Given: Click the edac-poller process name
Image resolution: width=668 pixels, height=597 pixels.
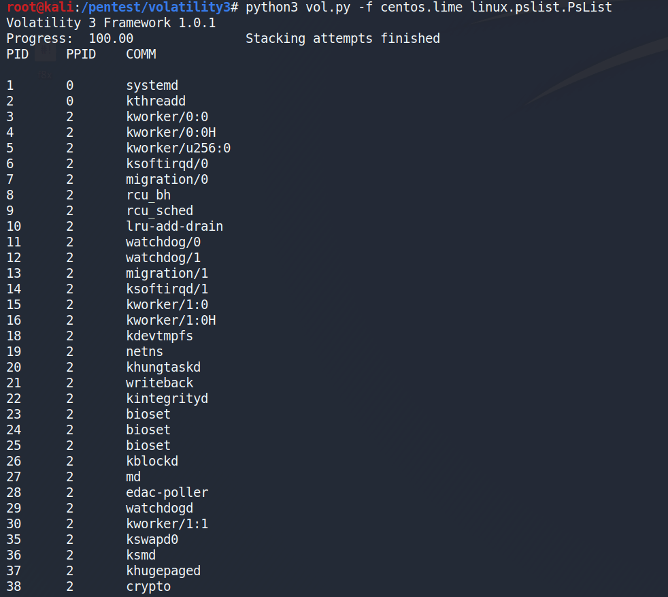Looking at the screenshot, I should pyautogui.click(x=167, y=492).
